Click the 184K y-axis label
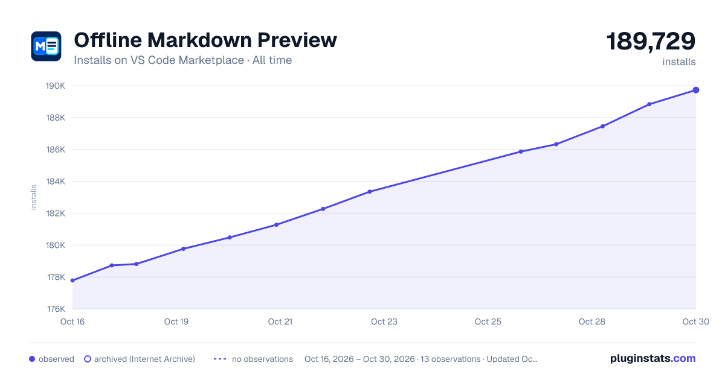This screenshot has width=725, height=380. coord(56,182)
